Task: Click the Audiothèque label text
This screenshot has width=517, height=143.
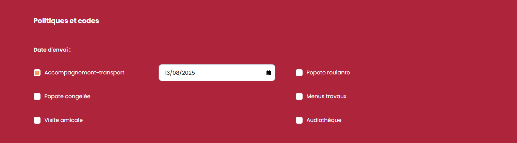Action: [x=324, y=120]
